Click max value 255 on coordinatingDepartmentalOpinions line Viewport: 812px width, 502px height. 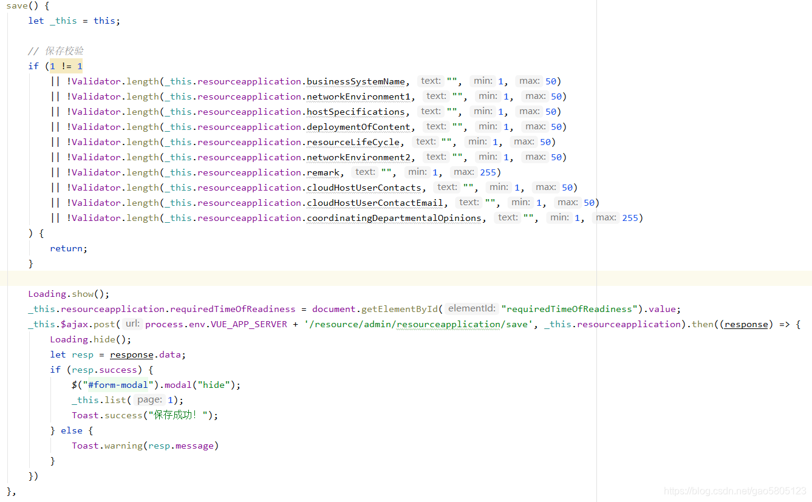(x=630, y=218)
